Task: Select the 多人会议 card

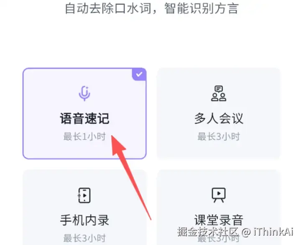Action: click(219, 114)
